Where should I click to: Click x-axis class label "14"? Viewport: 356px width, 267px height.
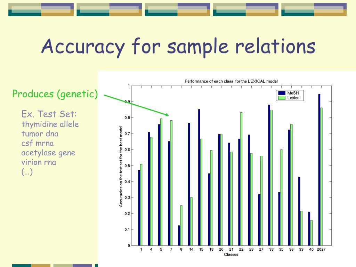pyautogui.click(x=192, y=249)
